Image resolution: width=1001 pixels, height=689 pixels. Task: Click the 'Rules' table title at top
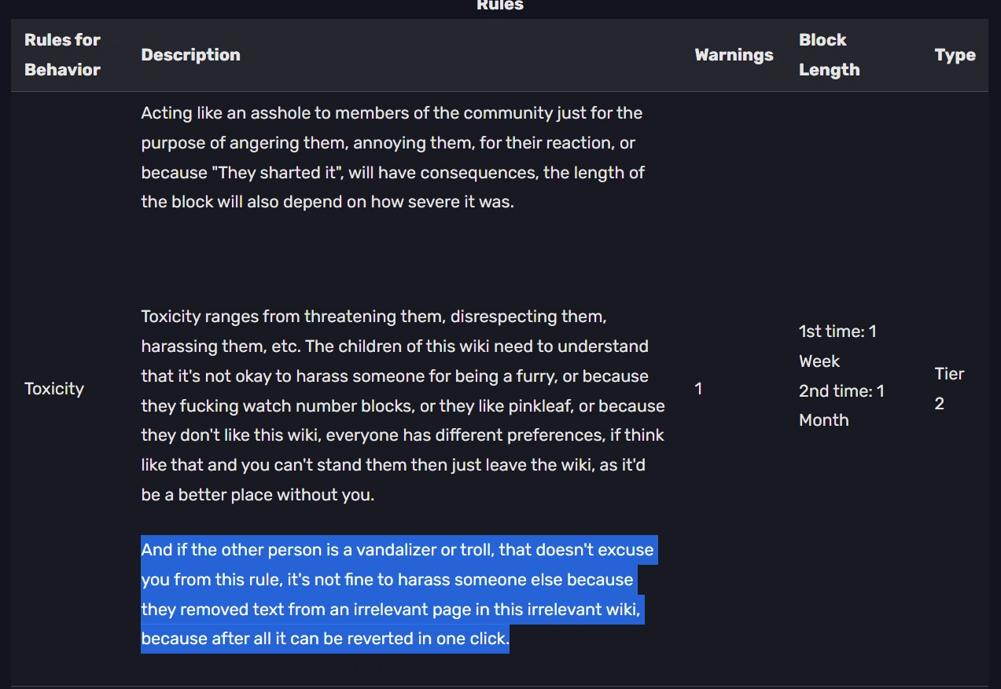tap(499, 5)
